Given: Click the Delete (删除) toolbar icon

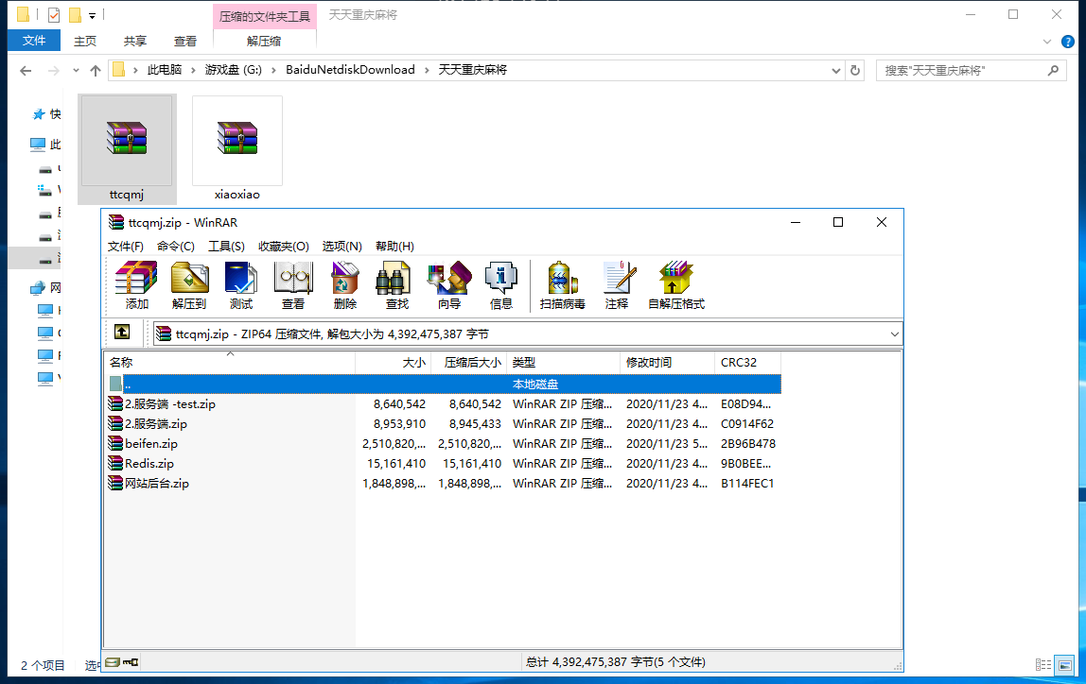Looking at the screenshot, I should (x=345, y=285).
